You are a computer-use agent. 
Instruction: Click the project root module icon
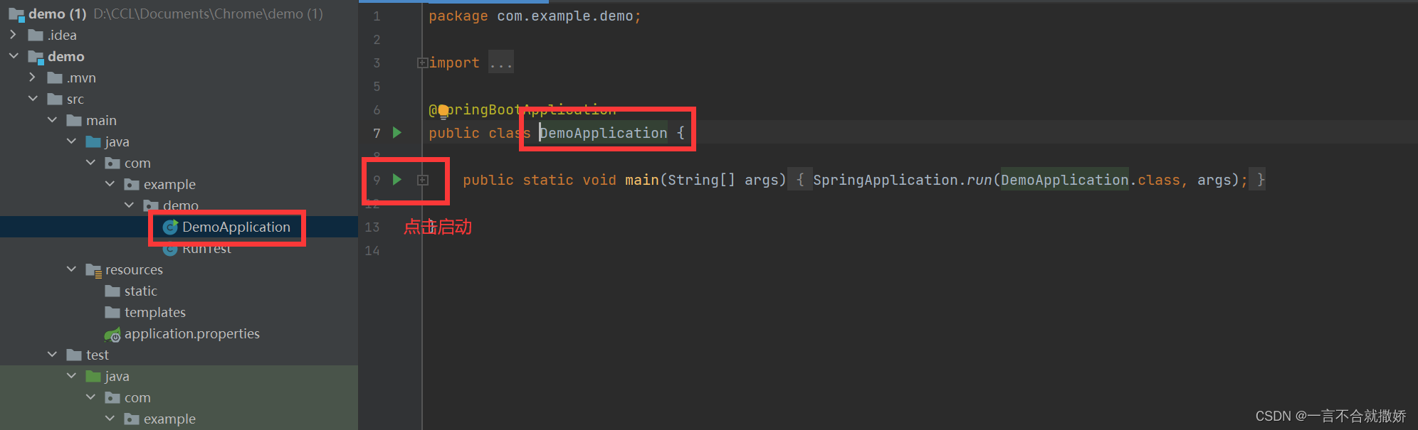click(16, 14)
